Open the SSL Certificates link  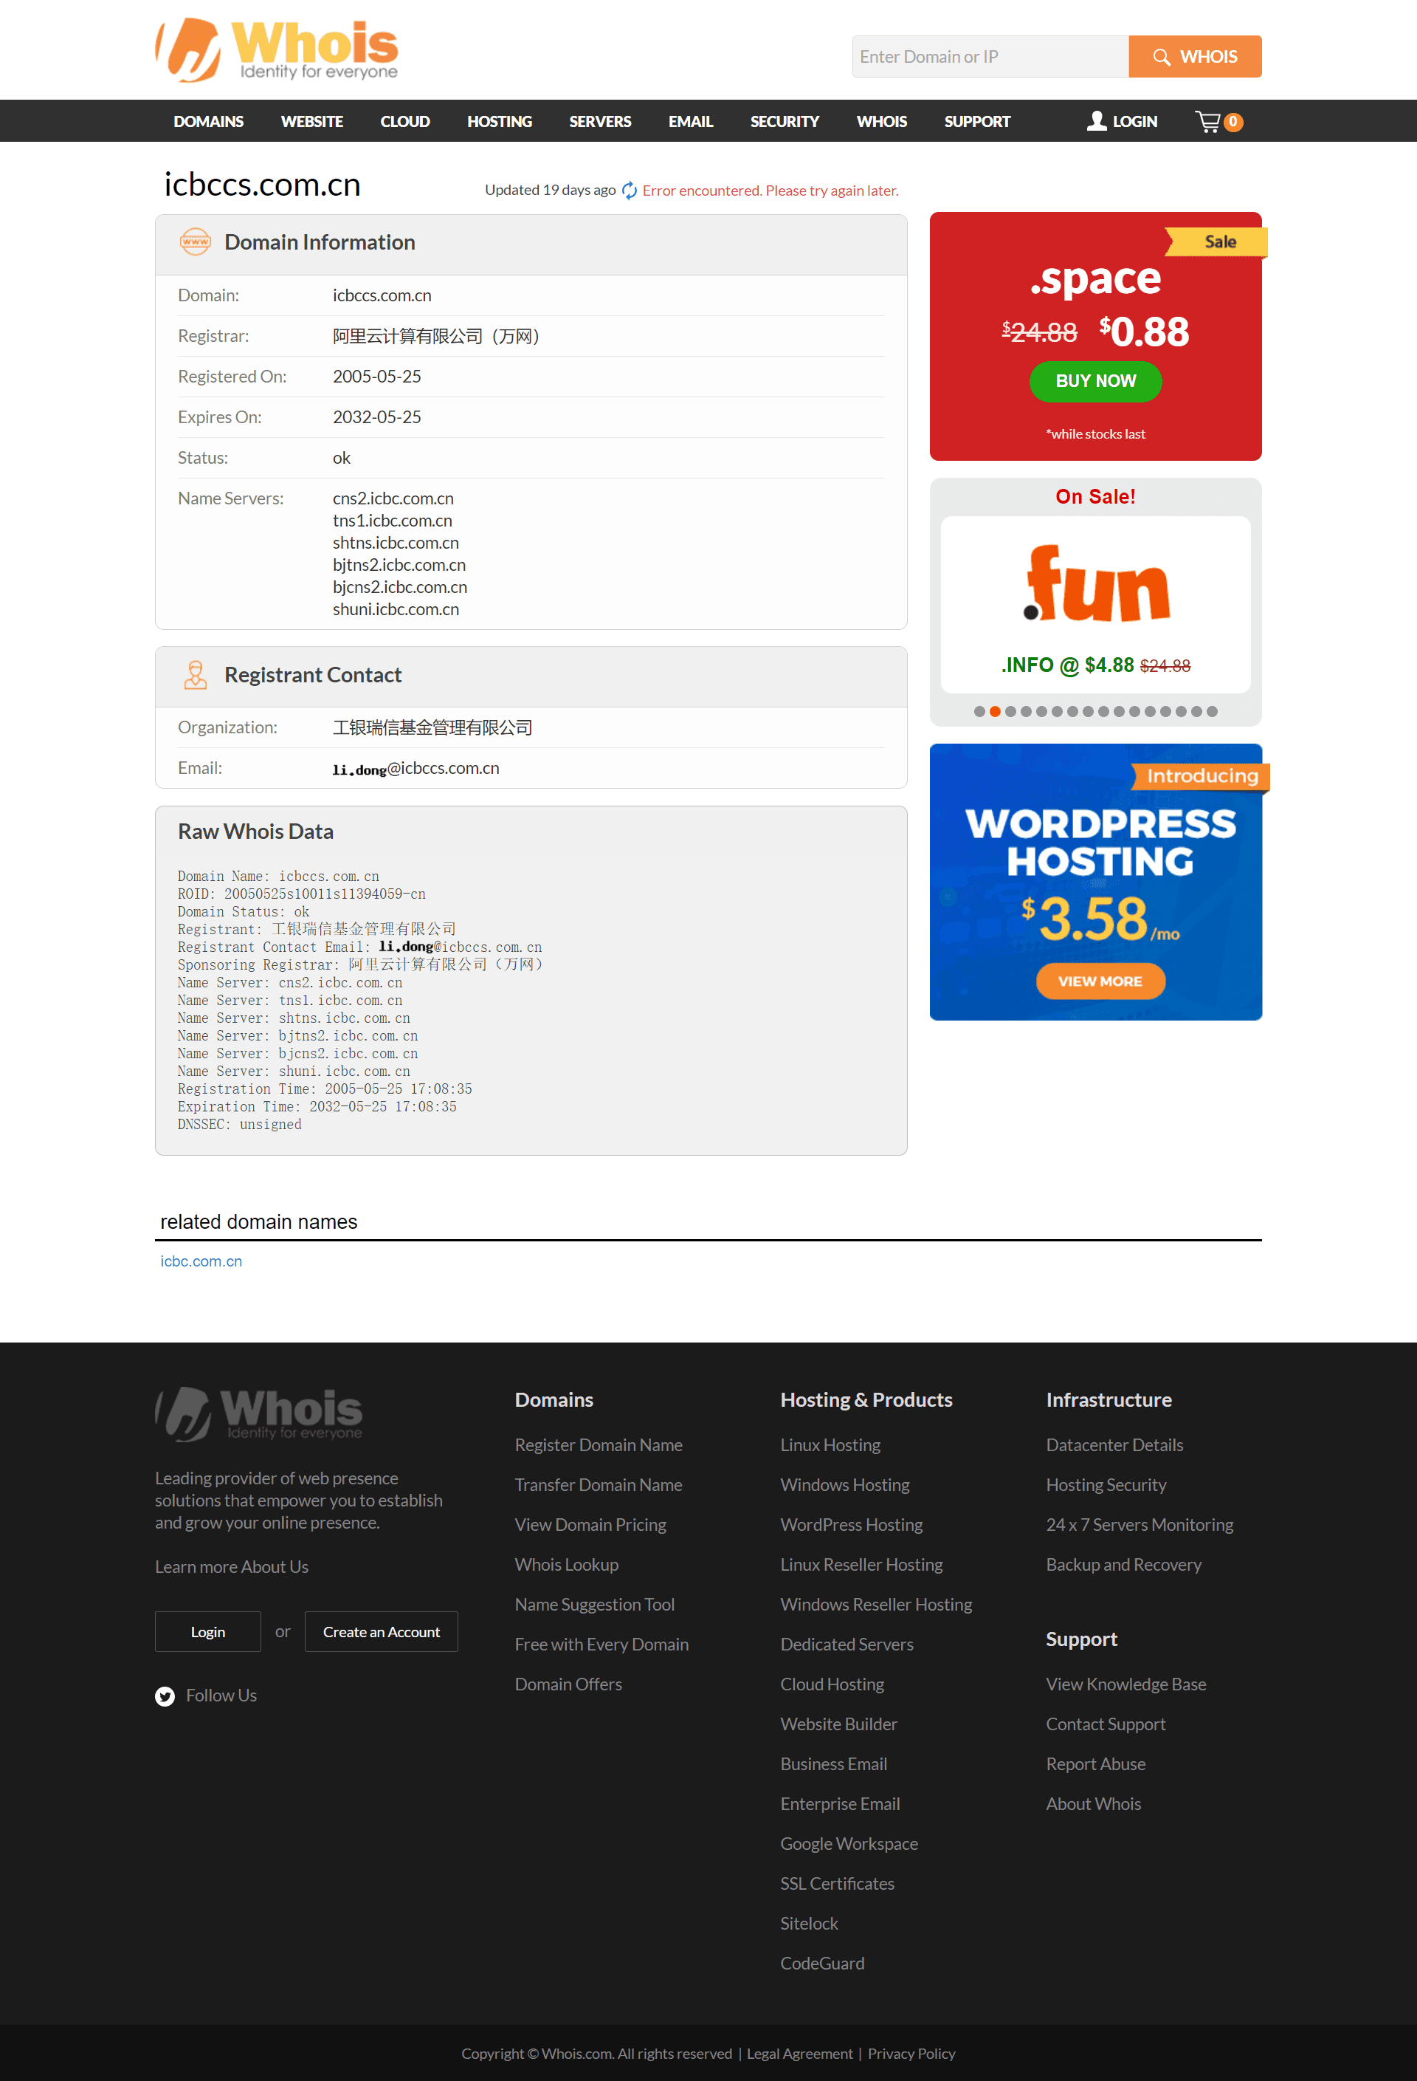pyautogui.click(x=837, y=1884)
